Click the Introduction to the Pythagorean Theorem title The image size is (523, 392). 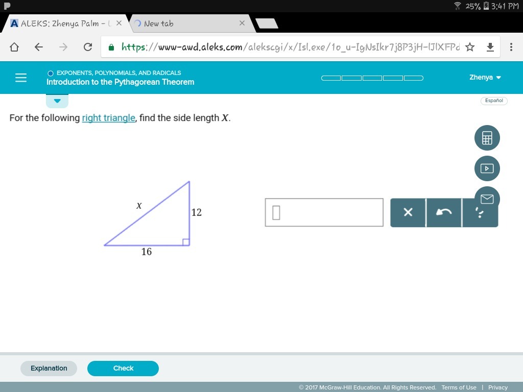(x=121, y=82)
